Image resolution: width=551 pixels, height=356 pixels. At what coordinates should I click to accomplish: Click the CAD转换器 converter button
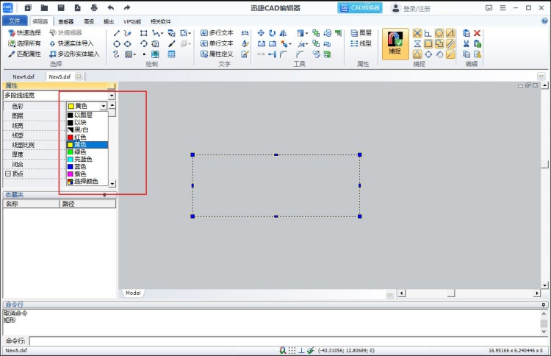[360, 8]
